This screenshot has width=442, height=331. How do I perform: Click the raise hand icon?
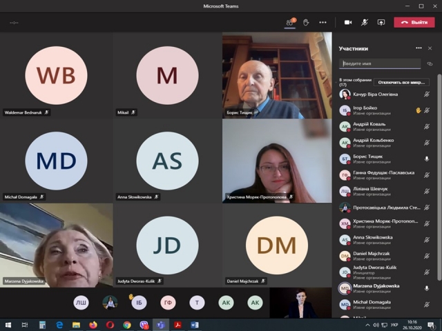307,22
